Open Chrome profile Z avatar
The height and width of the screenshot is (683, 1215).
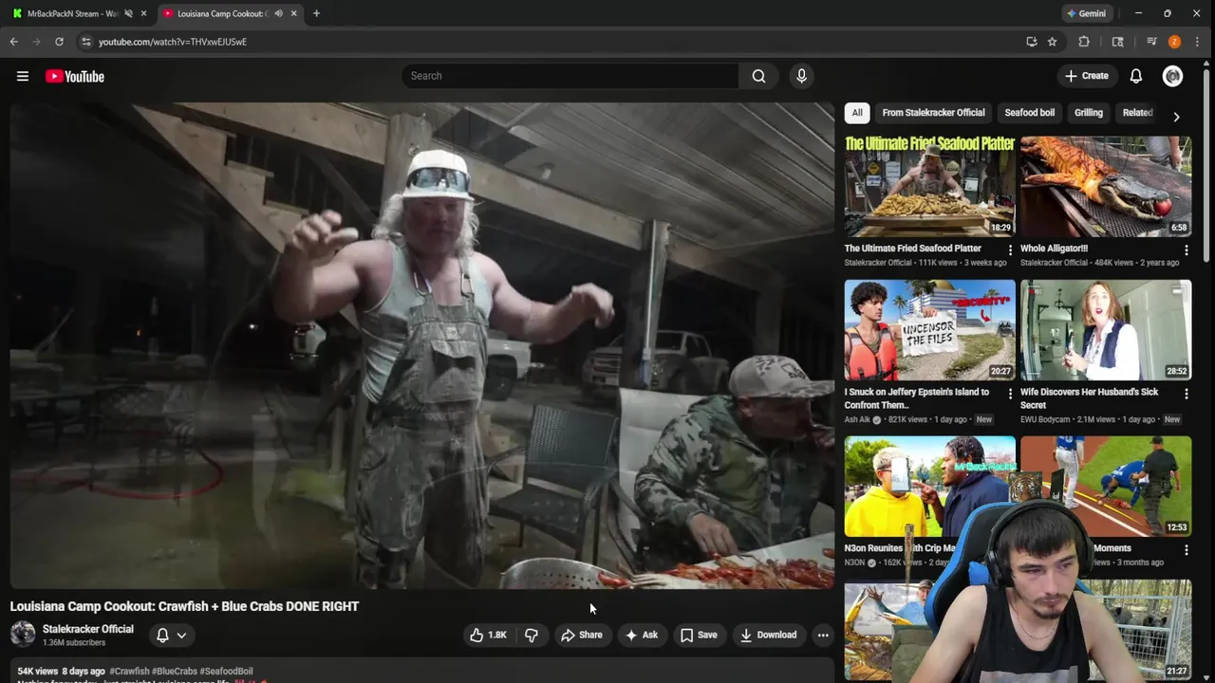[1174, 42]
